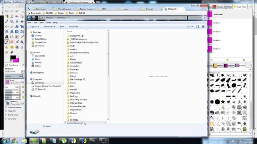Open Brushes dock tab menu button
257x144 pixels.
click(x=251, y=66)
